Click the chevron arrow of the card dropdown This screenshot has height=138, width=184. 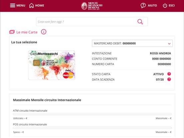tap(169, 44)
